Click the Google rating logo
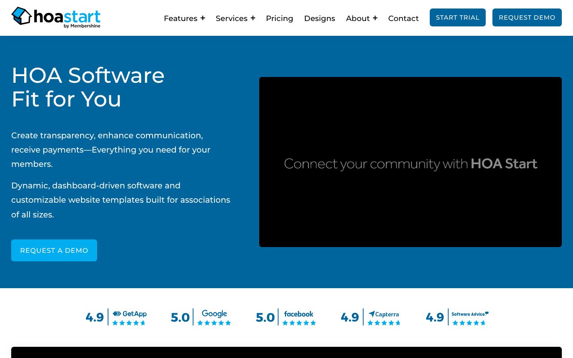Viewport: 573px width, 358px height. [x=214, y=314]
